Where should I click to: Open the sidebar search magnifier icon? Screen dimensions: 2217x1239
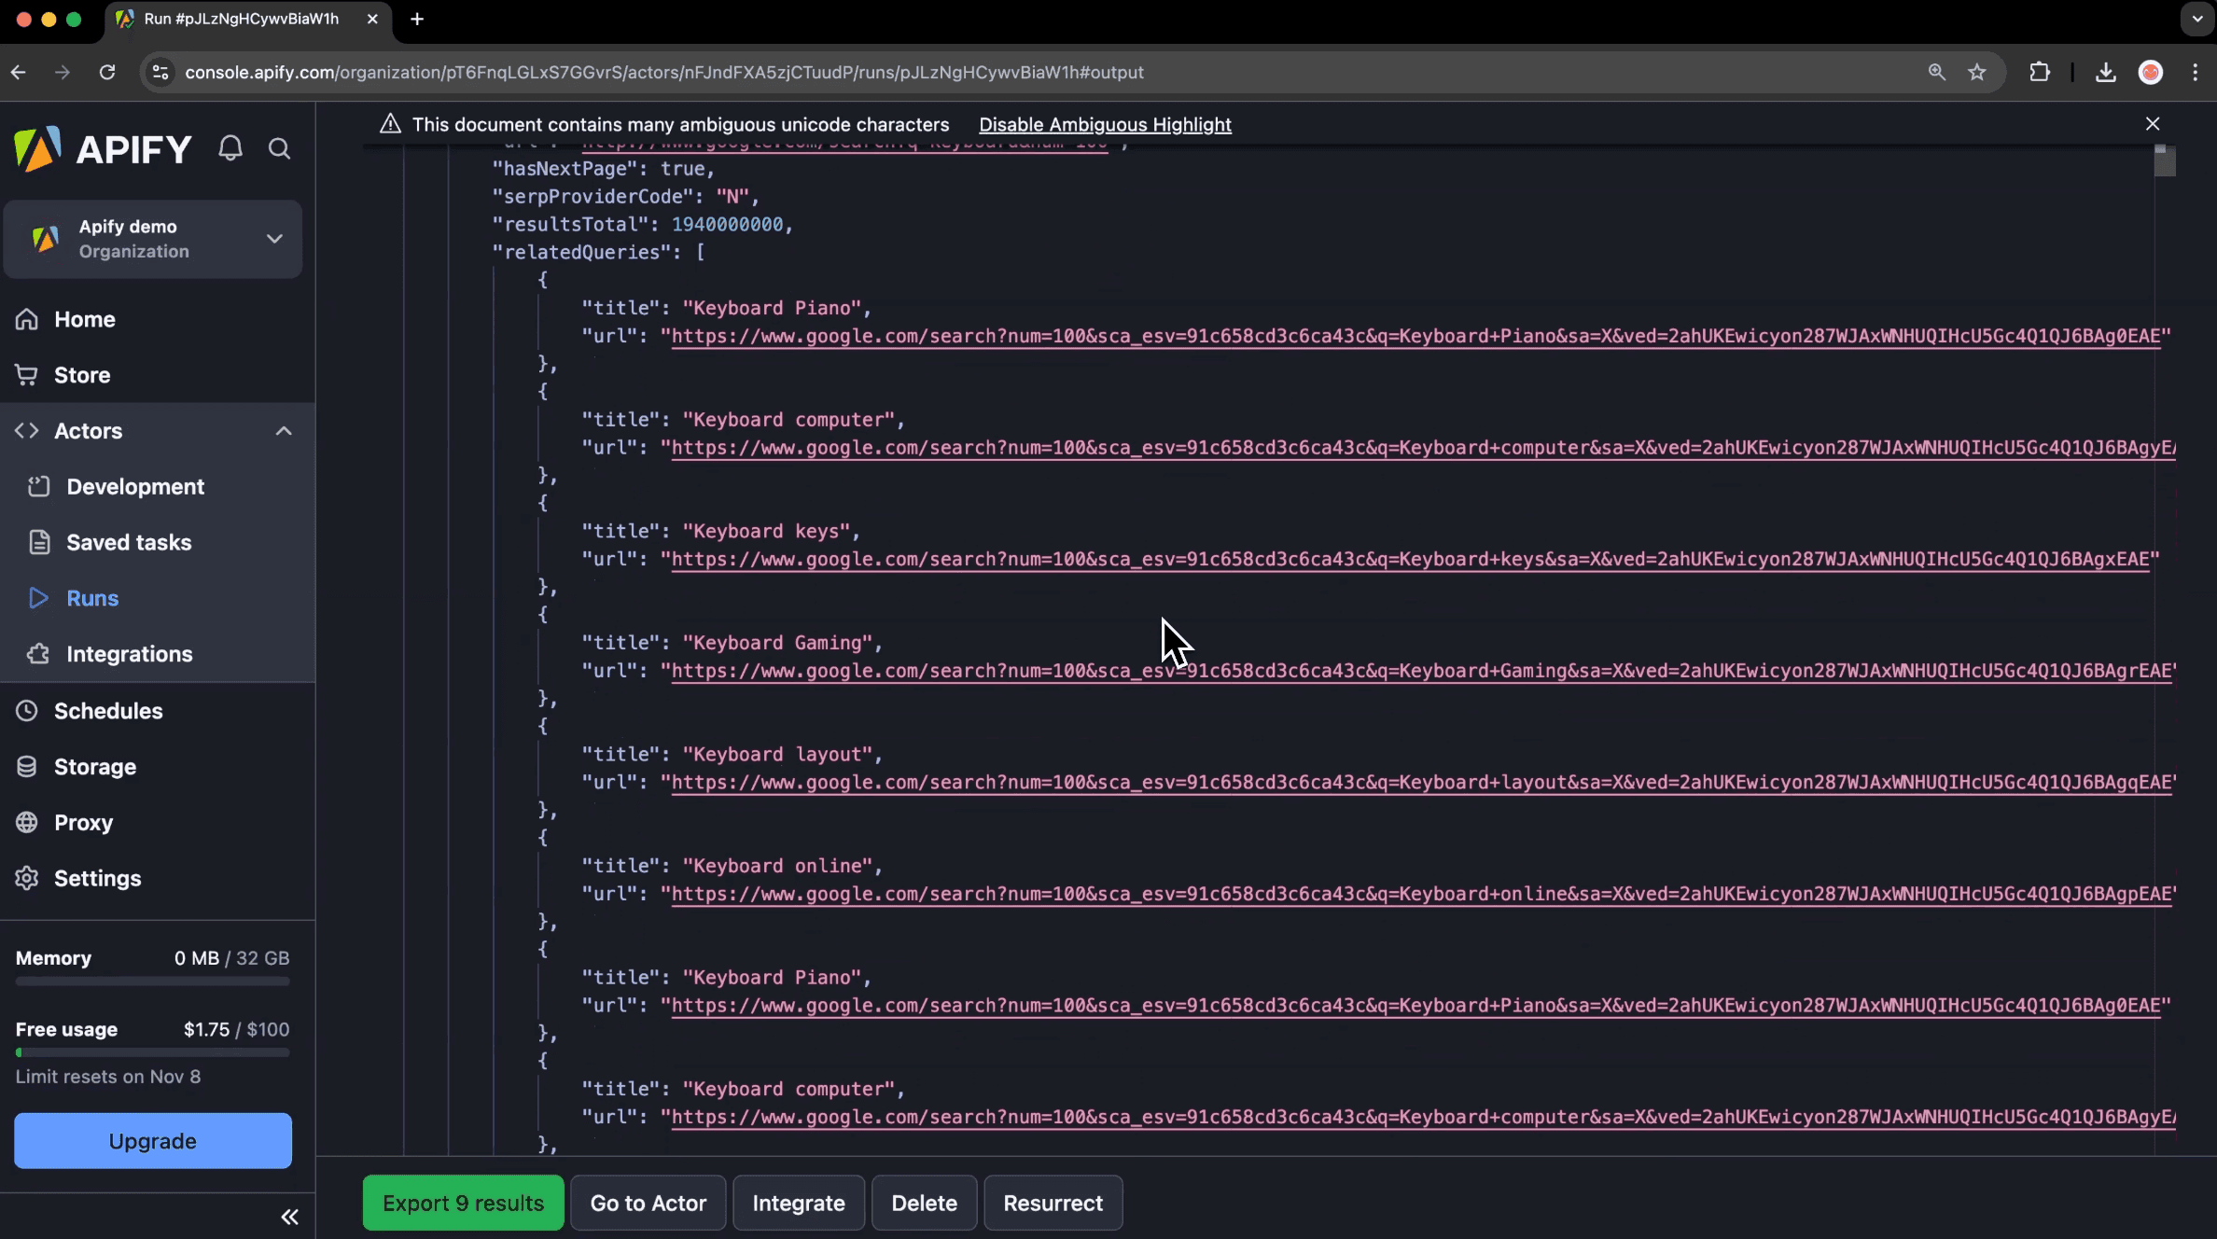tap(279, 148)
